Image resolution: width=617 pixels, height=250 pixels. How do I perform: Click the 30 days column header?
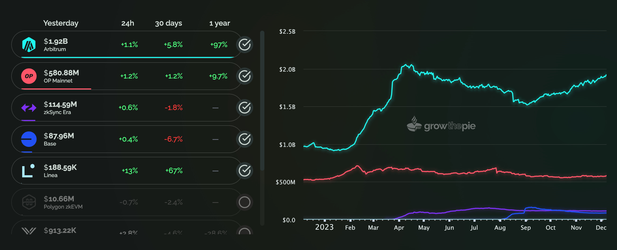pos(169,24)
